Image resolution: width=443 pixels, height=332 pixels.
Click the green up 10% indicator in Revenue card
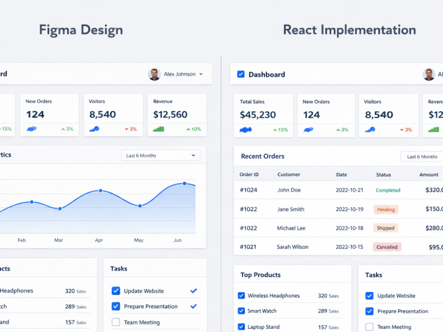(x=194, y=129)
